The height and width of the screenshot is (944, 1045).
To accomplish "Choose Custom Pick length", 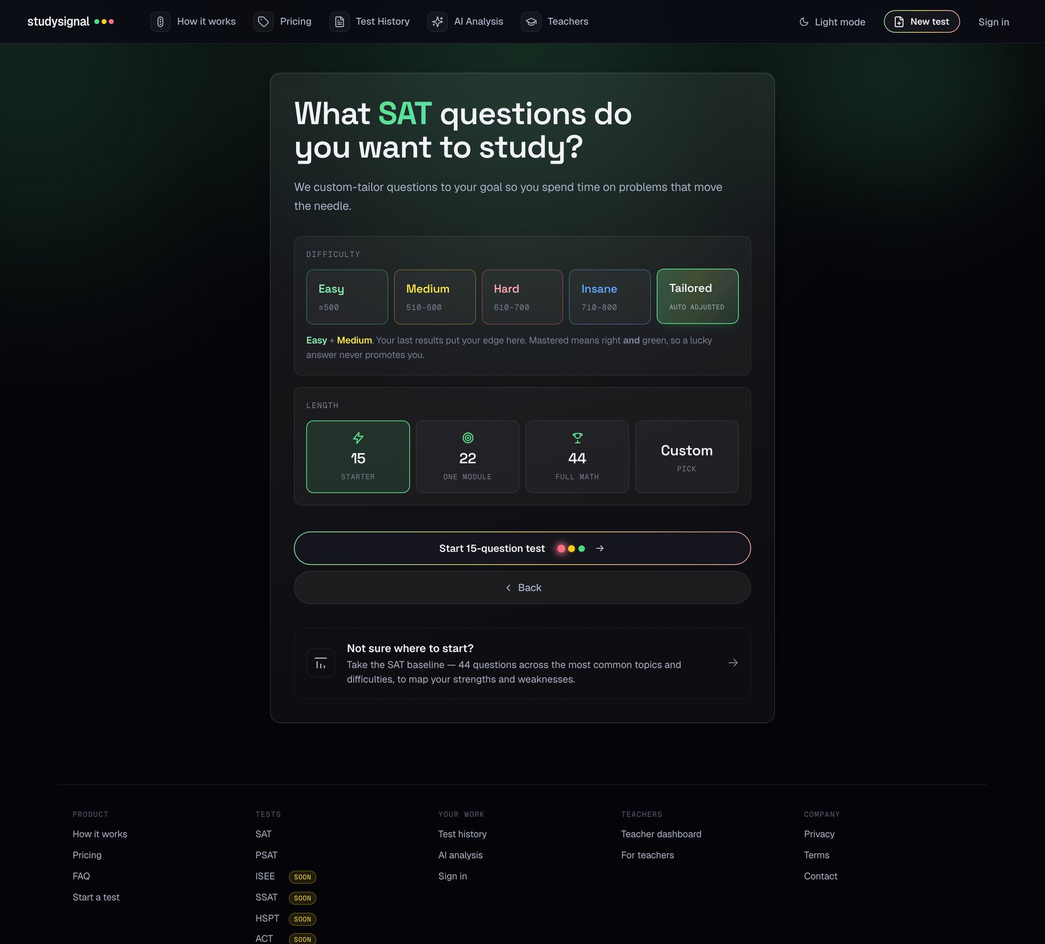I will coord(687,457).
